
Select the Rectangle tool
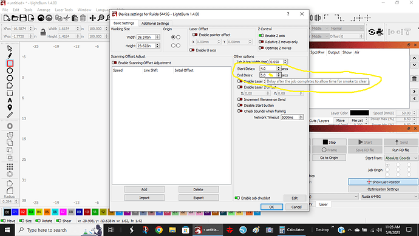(x=10, y=63)
